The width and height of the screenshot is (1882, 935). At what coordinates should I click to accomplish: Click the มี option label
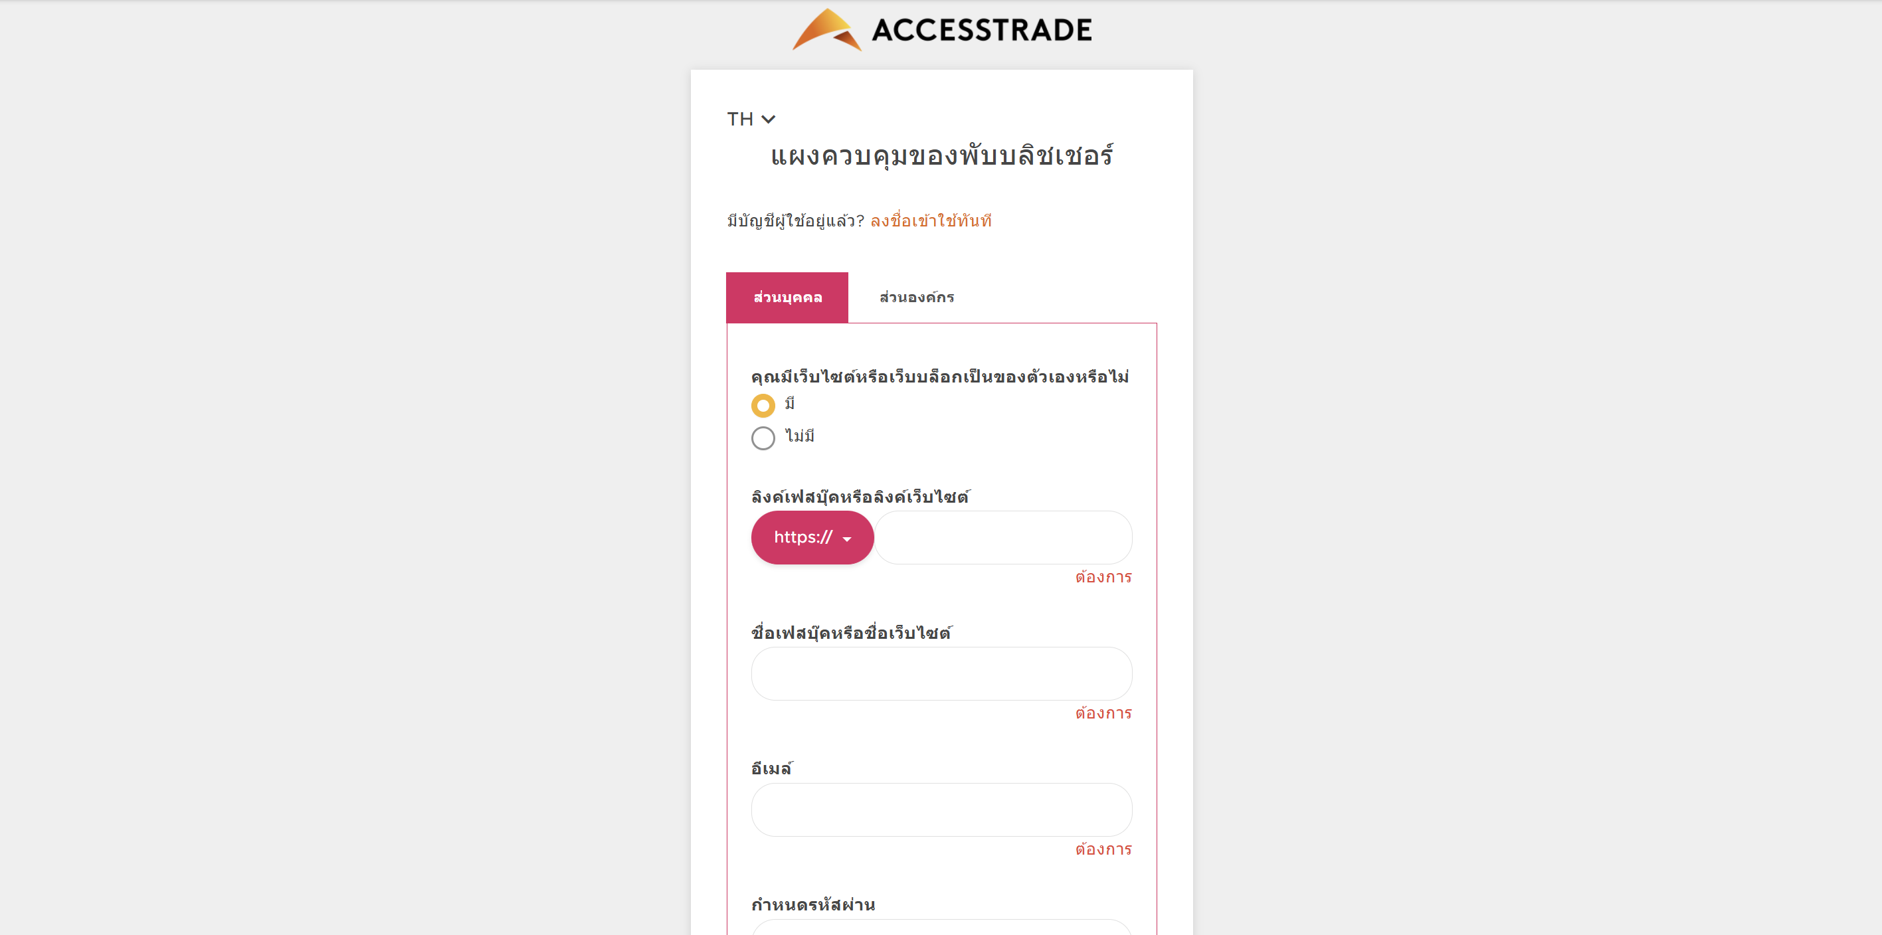[x=790, y=404]
